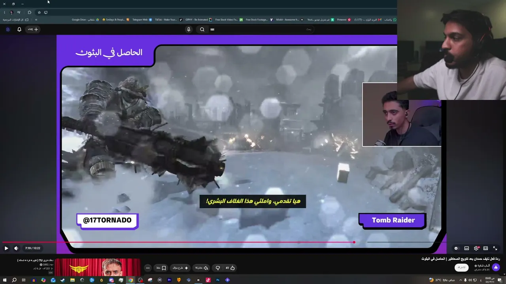Switch to Google Chrome on taskbar
This screenshot has height=284, width=506.
[x=130, y=280]
